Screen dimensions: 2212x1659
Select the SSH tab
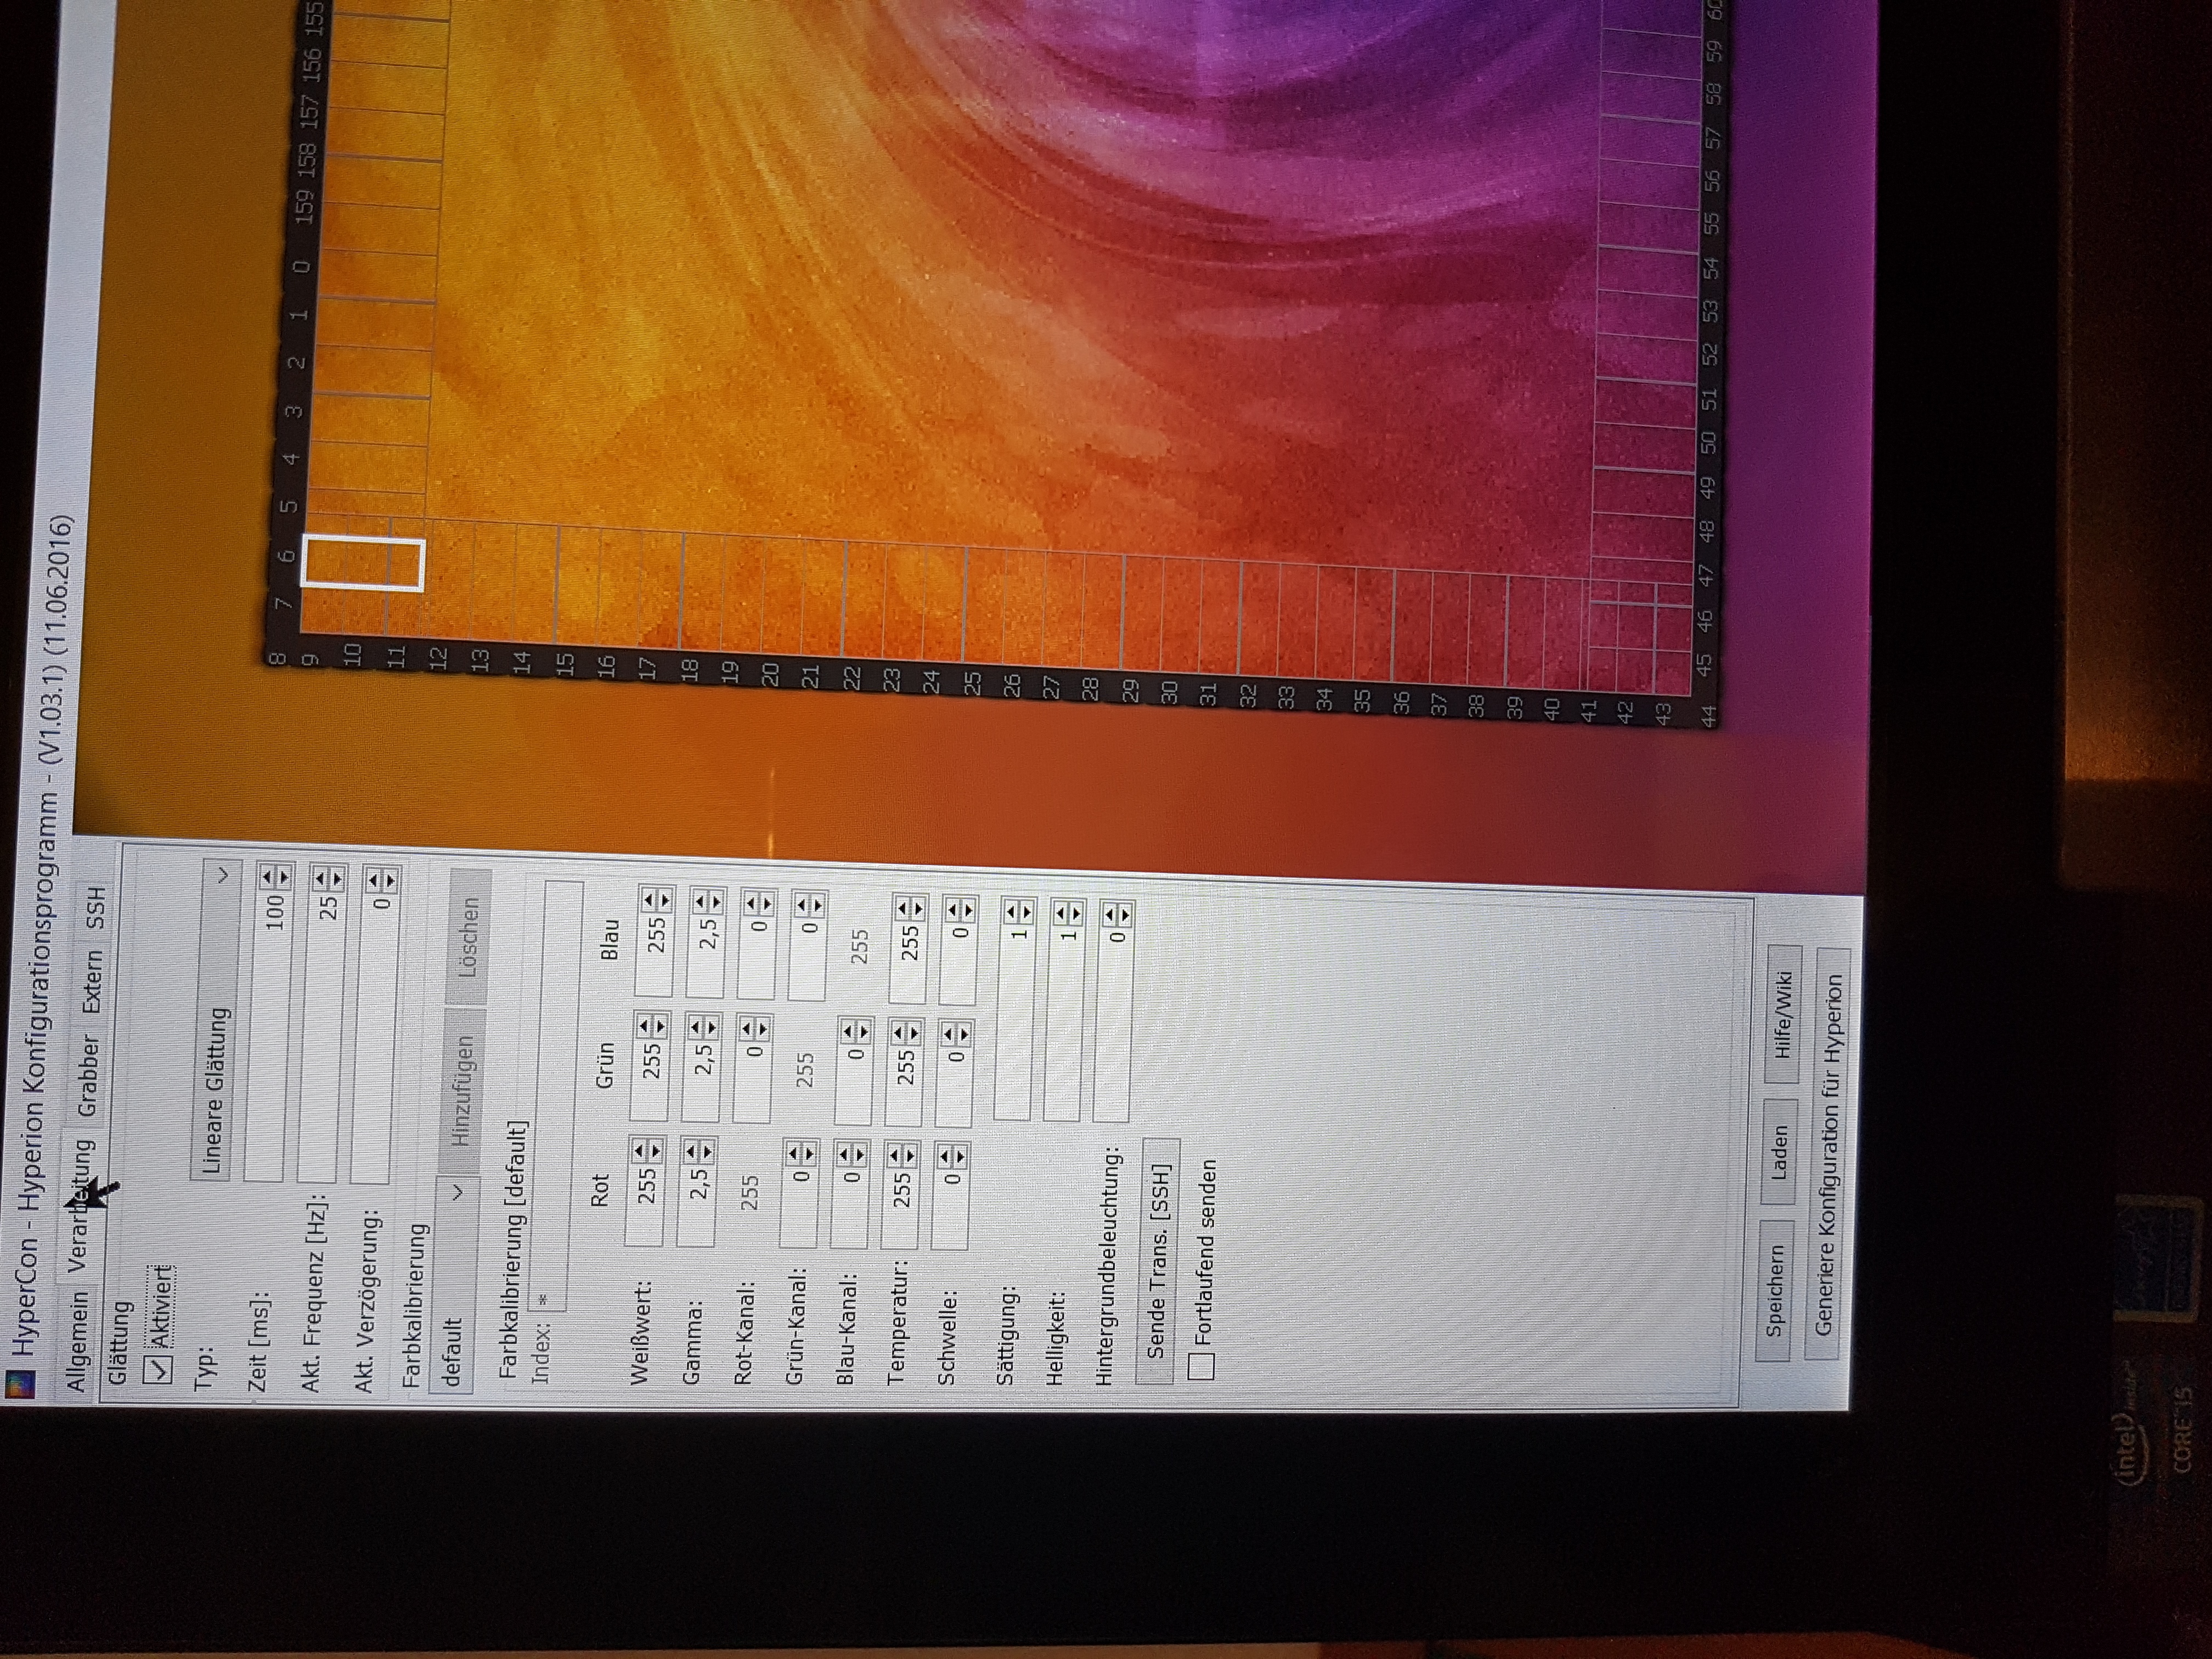click(96, 908)
